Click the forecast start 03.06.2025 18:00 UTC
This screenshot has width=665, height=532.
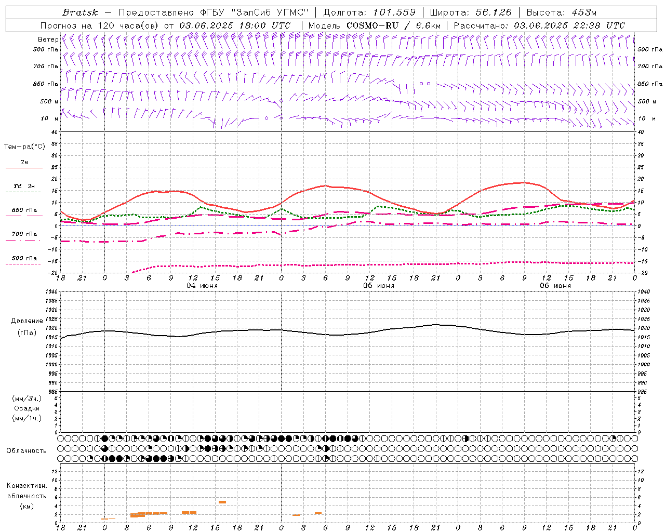pos(235,25)
